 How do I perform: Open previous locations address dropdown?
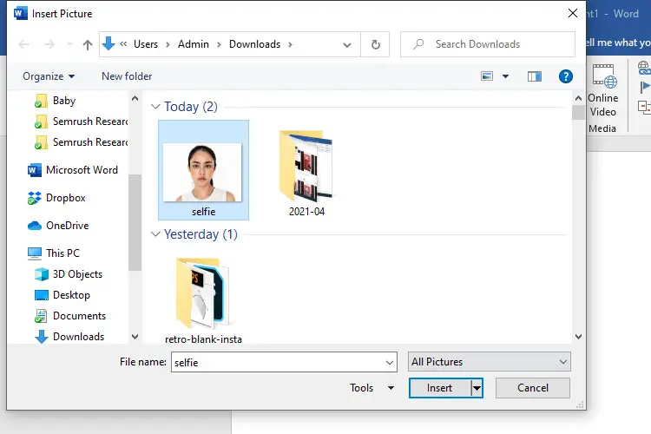coord(347,44)
